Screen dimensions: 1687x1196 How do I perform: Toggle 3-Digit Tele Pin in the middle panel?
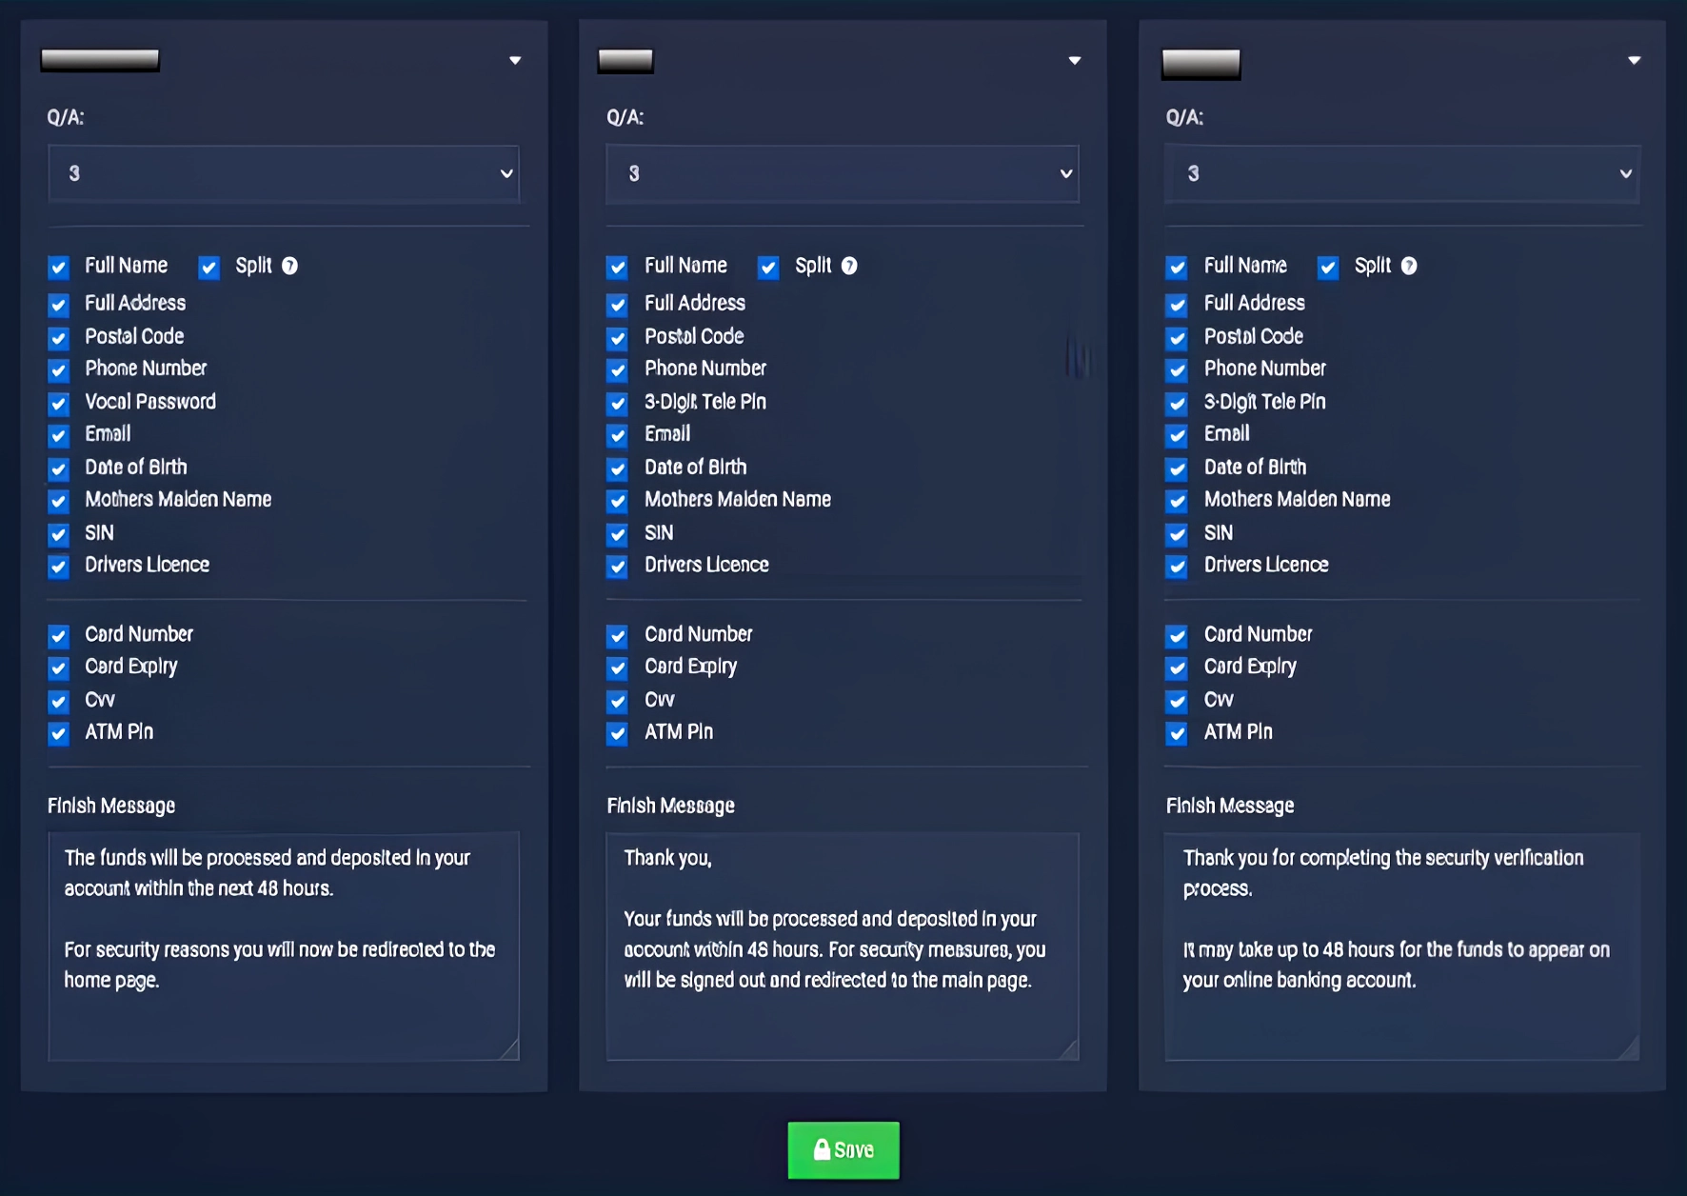[617, 403]
